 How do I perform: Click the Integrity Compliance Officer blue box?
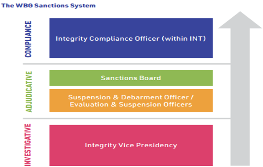pyautogui.click(x=131, y=38)
